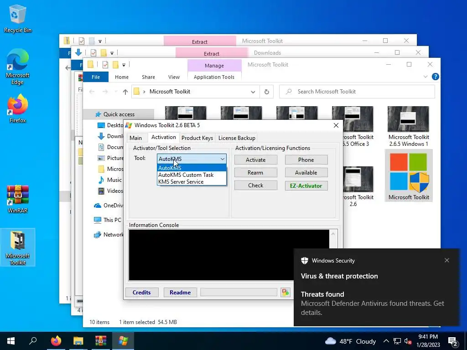The width and height of the screenshot is (467, 350).
Task: Click the Check button
Action: click(x=255, y=185)
